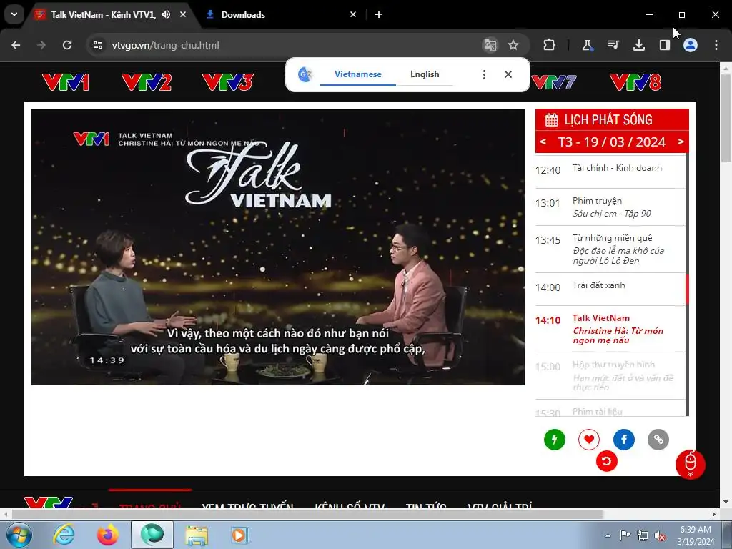Click the red mouse scroll-down button
The height and width of the screenshot is (549, 732).
click(x=690, y=465)
